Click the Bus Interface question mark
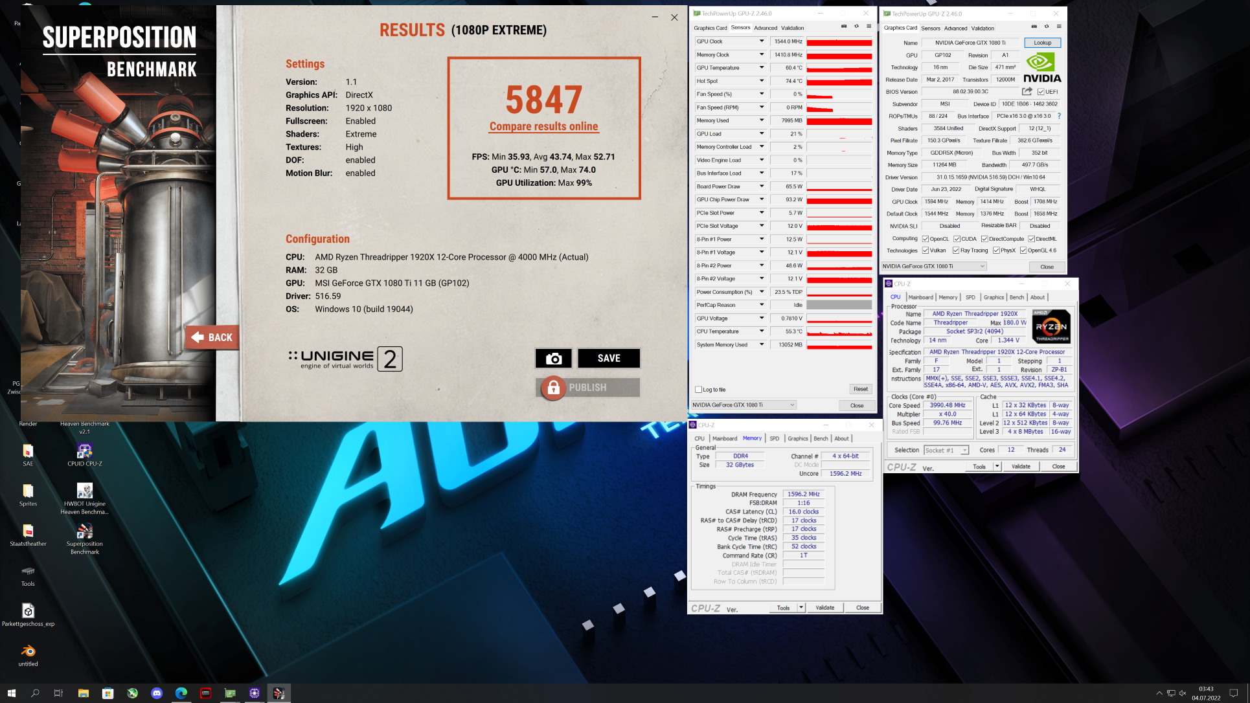This screenshot has width=1250, height=703. pos(1059,116)
